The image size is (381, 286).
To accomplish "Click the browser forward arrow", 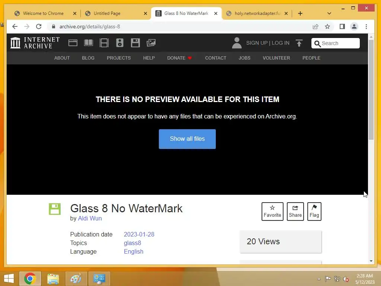I will [27, 26].
